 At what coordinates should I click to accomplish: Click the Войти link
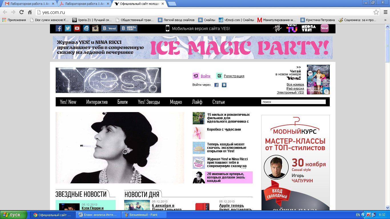click(x=206, y=76)
